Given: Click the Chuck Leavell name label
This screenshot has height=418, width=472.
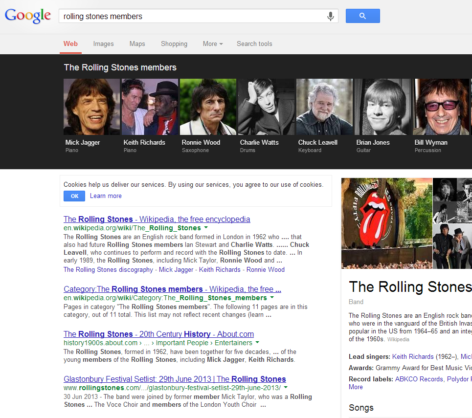Looking at the screenshot, I should [x=317, y=143].
